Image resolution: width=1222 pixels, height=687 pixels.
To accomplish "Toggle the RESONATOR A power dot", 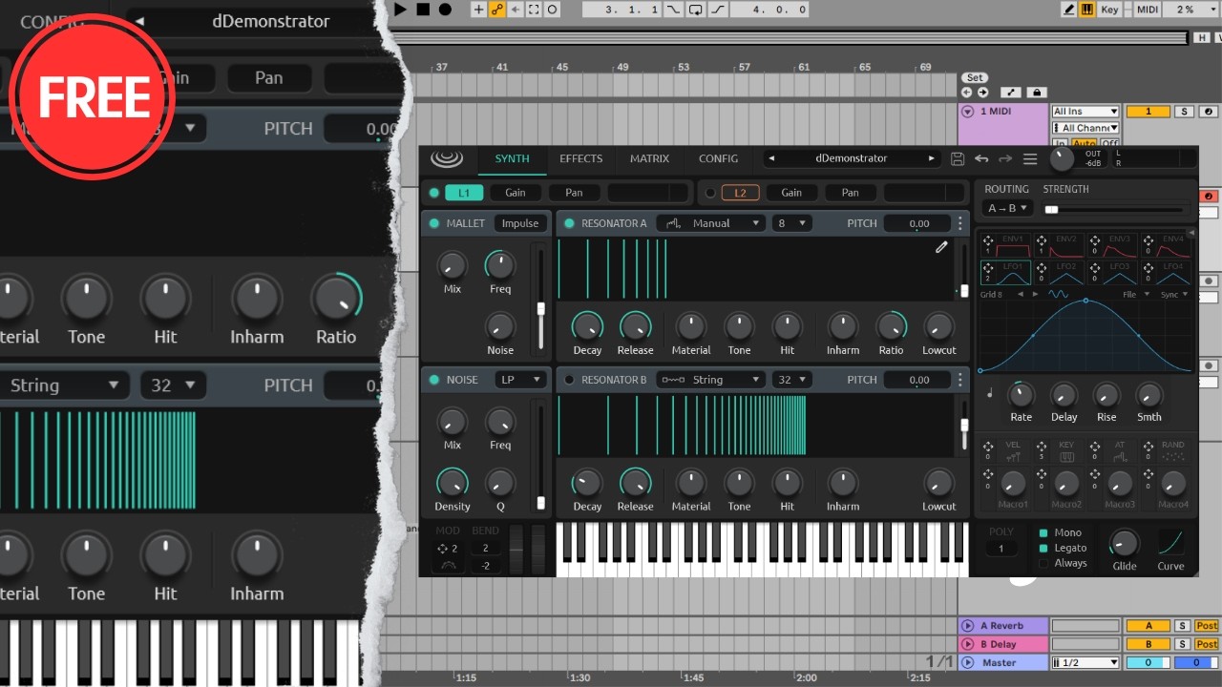I will coord(570,223).
